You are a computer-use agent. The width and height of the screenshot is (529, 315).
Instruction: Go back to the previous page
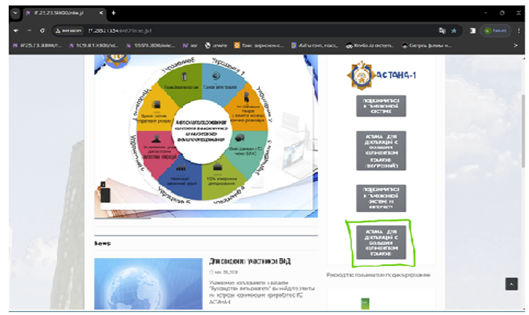[x=16, y=31]
